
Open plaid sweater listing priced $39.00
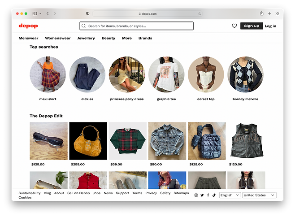point(128,141)
